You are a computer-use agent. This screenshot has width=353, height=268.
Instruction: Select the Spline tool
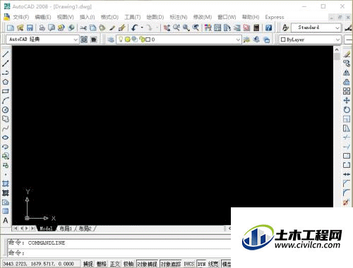(6, 128)
